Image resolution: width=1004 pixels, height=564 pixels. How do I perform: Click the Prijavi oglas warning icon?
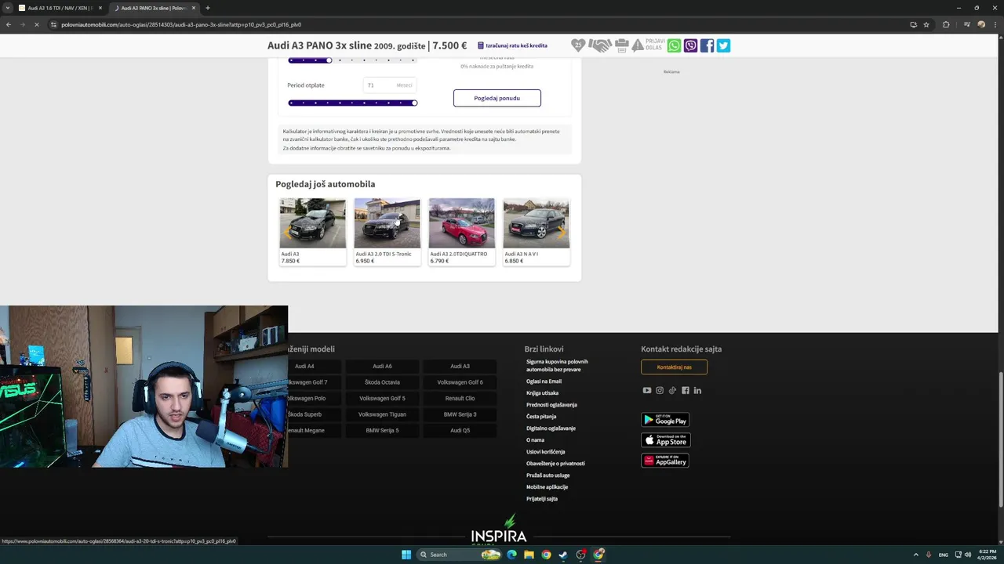point(638,45)
